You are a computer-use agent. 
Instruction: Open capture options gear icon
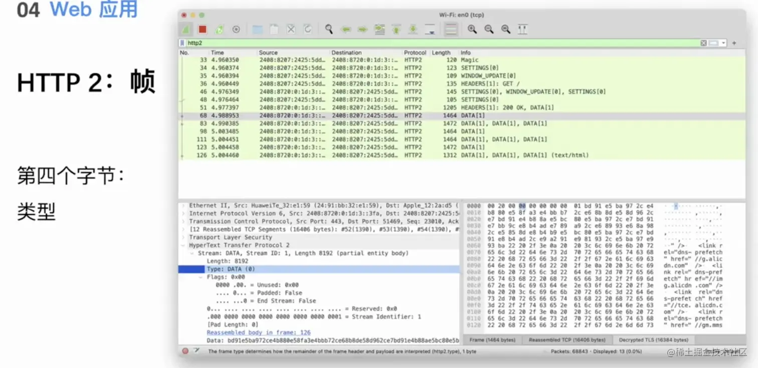(x=236, y=30)
